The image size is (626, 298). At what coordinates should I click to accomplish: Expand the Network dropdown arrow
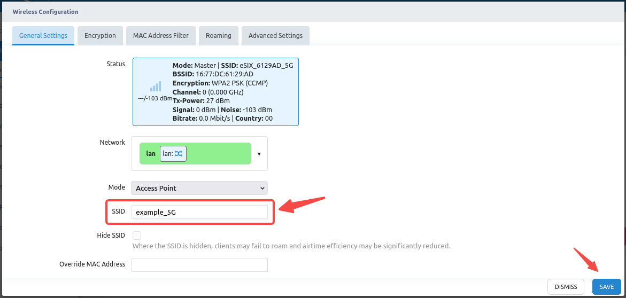[259, 154]
